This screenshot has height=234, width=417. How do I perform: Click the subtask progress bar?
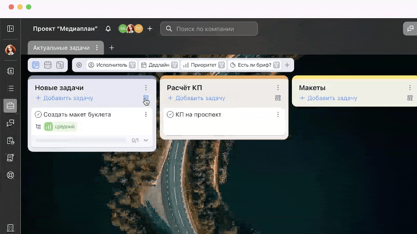[x=81, y=140]
